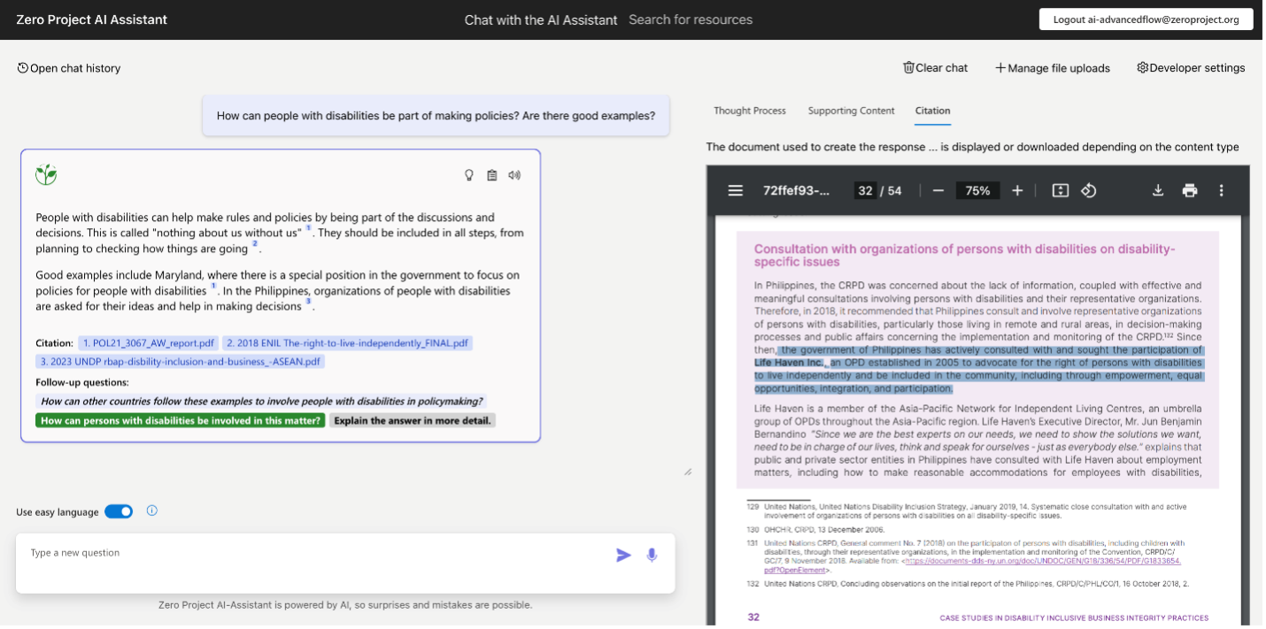This screenshot has width=1266, height=629.
Task: Copy the answer with clipboard icon
Action: (x=492, y=175)
